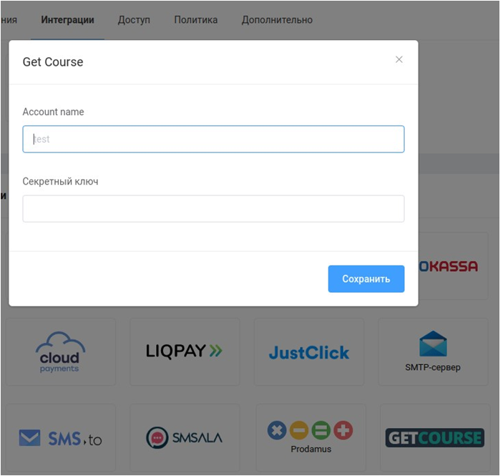Open the Cloud Payments integration tile

[x=60, y=352]
